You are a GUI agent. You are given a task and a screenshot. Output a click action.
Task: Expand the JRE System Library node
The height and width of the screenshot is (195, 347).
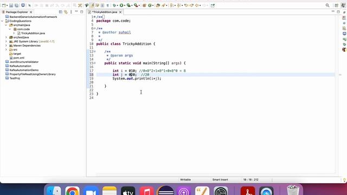coord(6,41)
